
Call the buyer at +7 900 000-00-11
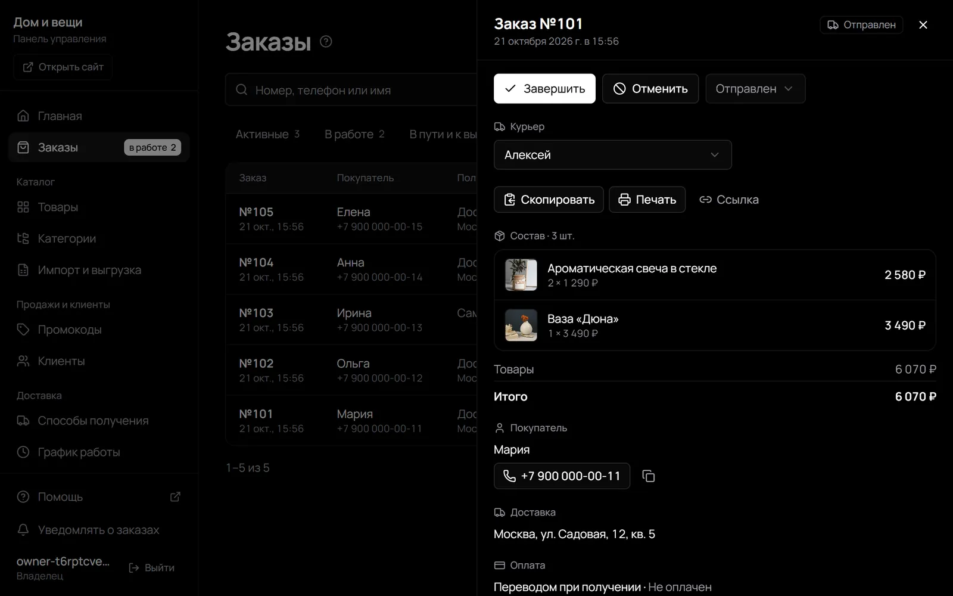[x=562, y=476]
